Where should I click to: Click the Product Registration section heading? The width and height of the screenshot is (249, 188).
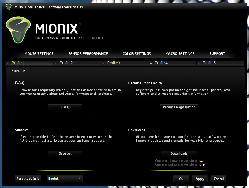145,83
